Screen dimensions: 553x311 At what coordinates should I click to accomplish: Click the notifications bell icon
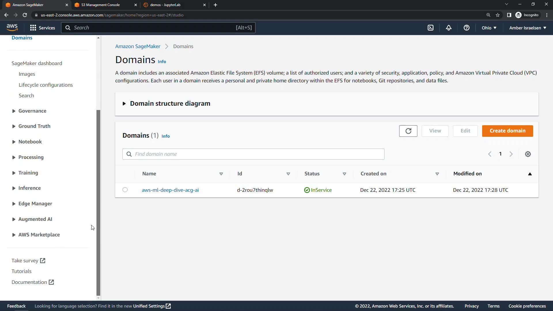pos(449,28)
